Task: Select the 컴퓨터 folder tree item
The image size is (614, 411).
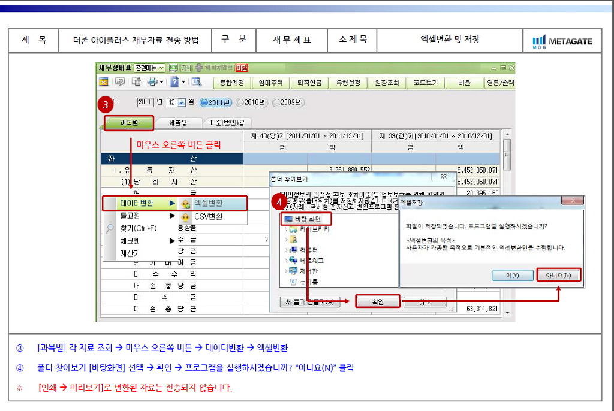Action: click(x=304, y=250)
